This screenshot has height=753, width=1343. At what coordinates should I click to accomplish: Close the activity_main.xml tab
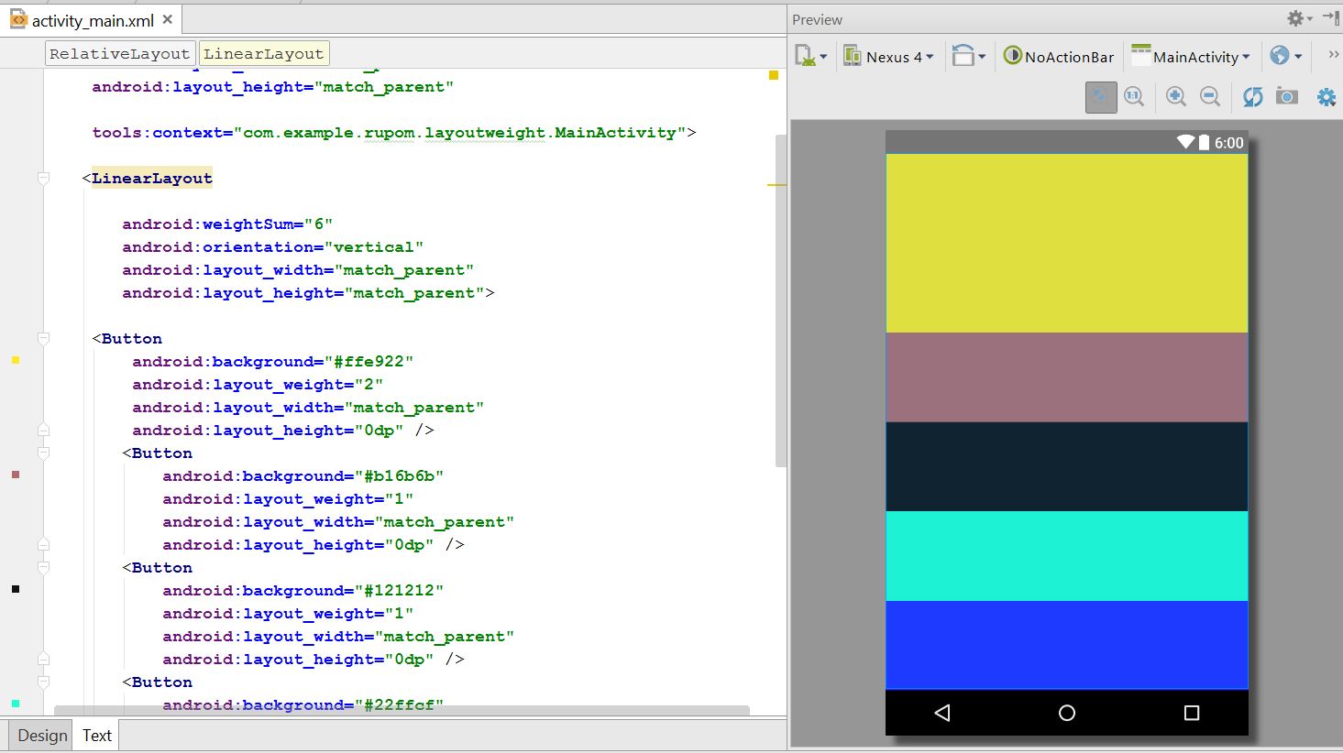point(167,19)
